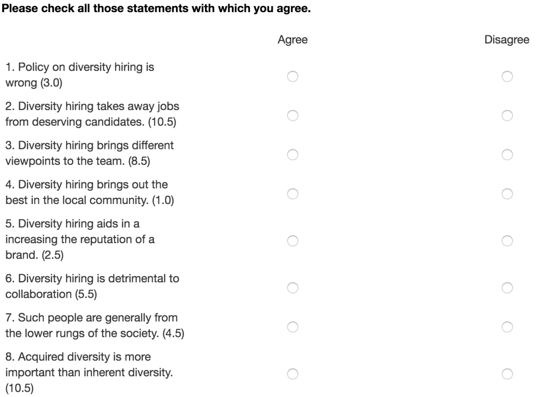
Task: Choose Disagree for acquired versus inherent diversity statement
Action: point(507,374)
